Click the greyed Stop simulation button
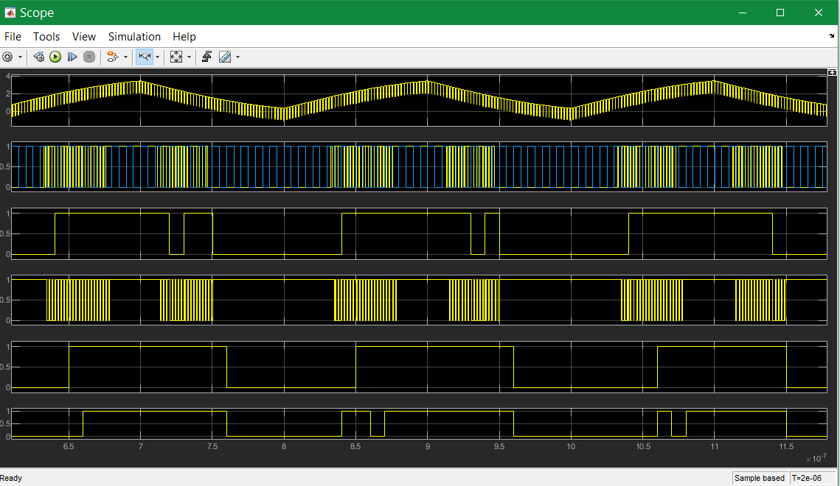 pyautogui.click(x=89, y=57)
